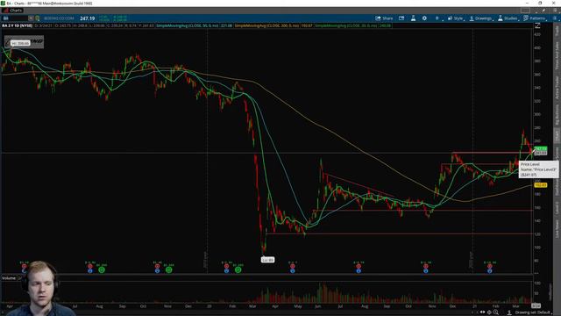Image resolution: width=561 pixels, height=316 pixels.
Task: Click the BA symbol input field
Action: coord(15,18)
